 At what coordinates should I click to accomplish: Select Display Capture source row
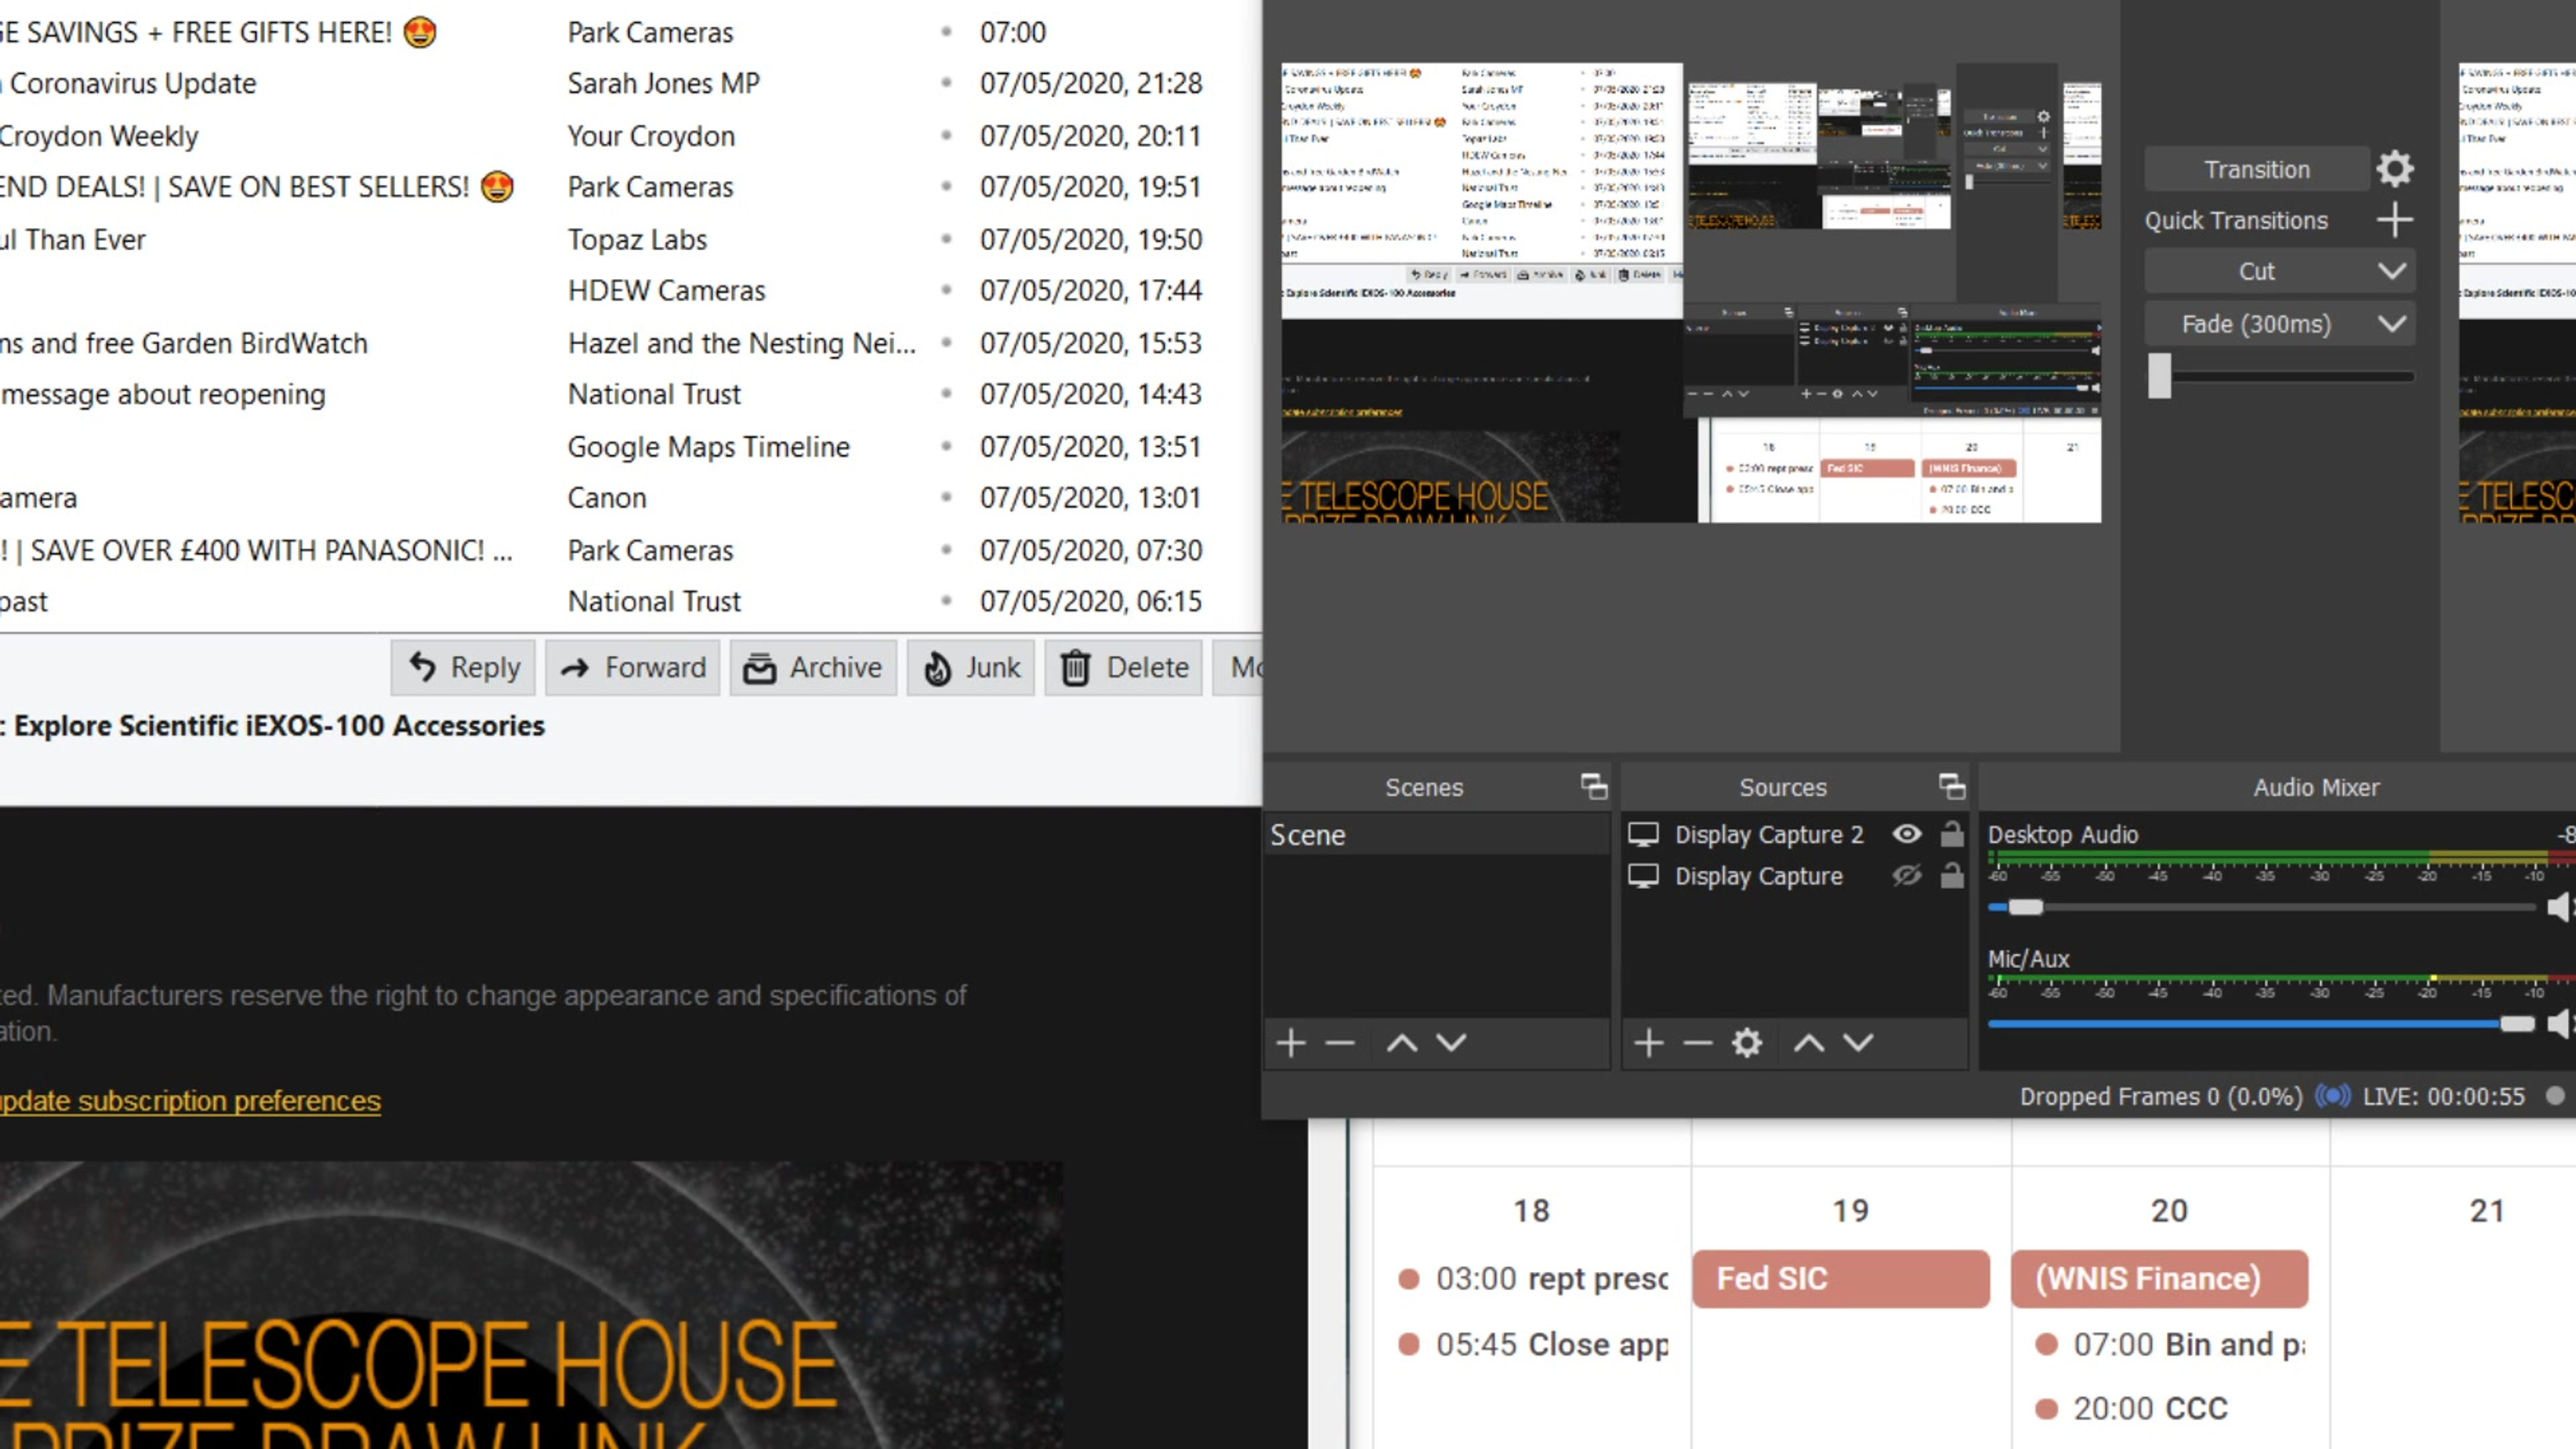(x=1795, y=876)
